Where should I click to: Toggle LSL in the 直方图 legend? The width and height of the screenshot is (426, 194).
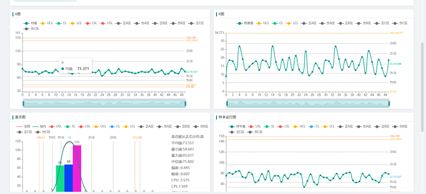click(85, 126)
